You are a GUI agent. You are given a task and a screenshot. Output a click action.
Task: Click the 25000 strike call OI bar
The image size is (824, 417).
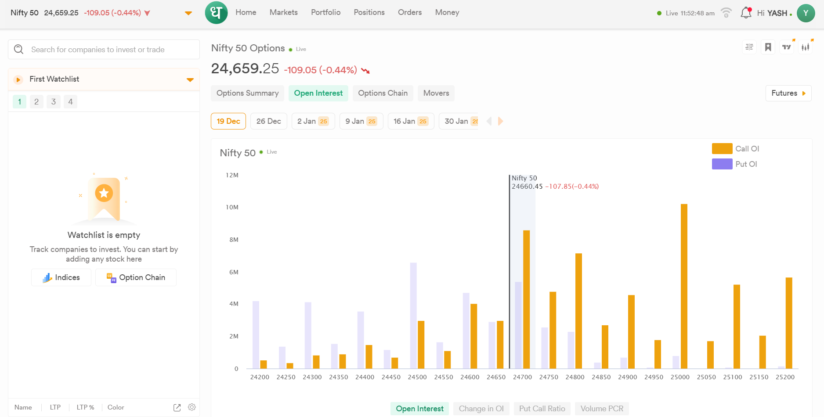pos(684,286)
